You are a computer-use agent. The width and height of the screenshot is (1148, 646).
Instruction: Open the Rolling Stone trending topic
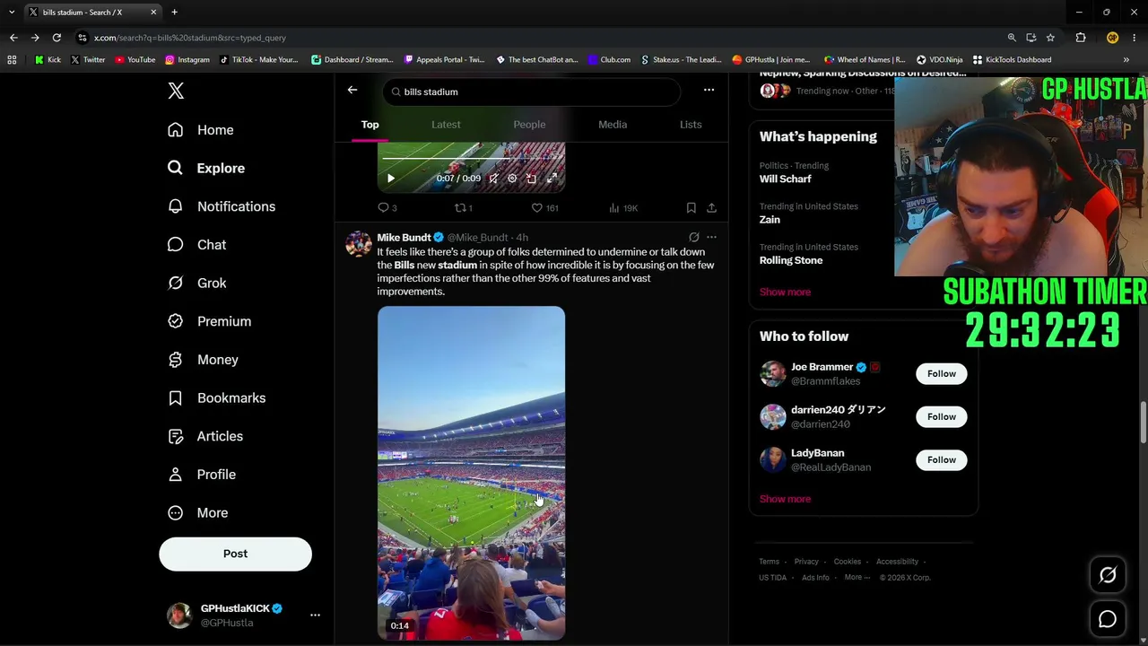pyautogui.click(x=791, y=260)
